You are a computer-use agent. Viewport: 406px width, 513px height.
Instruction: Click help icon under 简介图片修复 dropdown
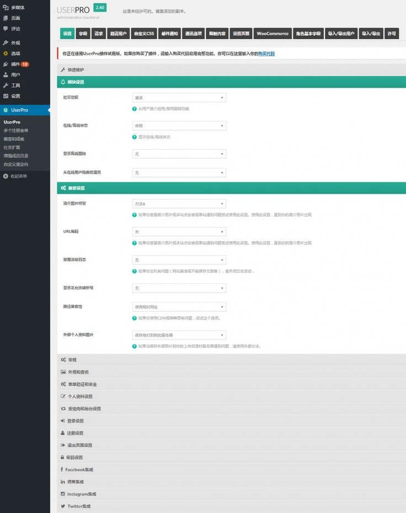tap(134, 215)
